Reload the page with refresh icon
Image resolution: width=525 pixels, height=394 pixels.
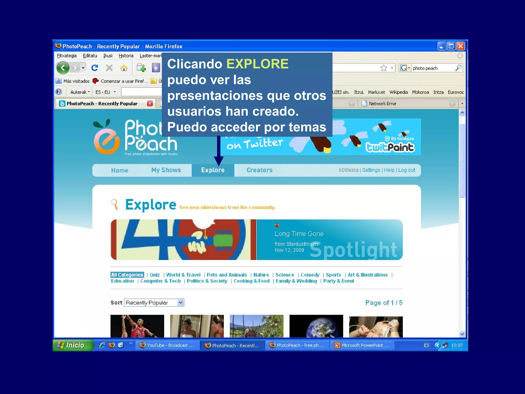click(95, 68)
